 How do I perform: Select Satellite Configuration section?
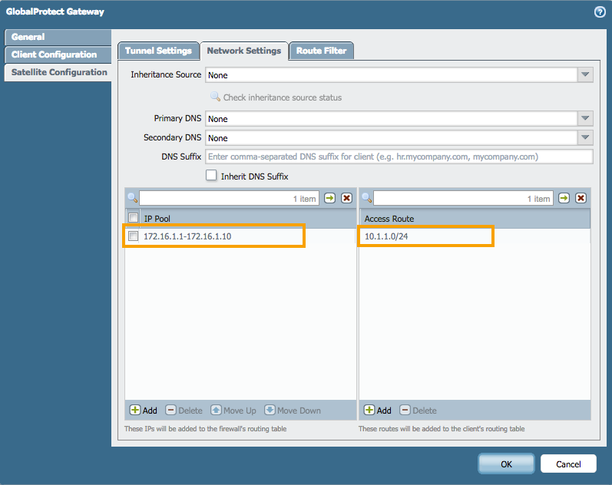(x=58, y=72)
